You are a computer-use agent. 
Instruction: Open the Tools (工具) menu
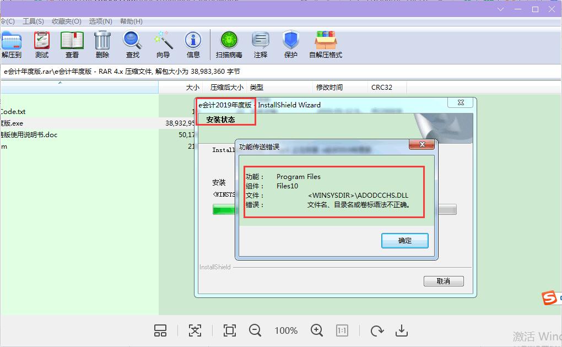pyautogui.click(x=33, y=21)
